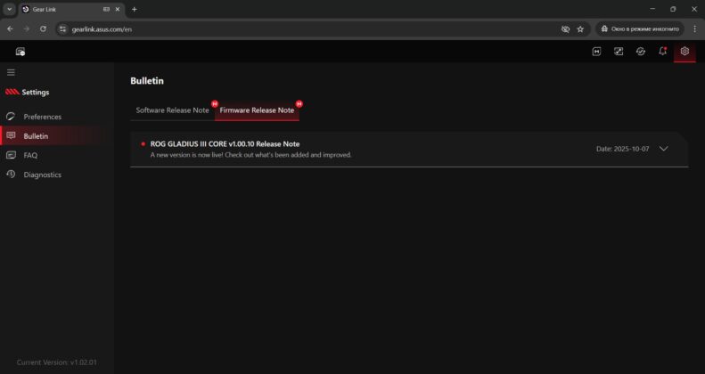Click the forward navigation arrow
The image size is (705, 374).
tap(27, 28)
